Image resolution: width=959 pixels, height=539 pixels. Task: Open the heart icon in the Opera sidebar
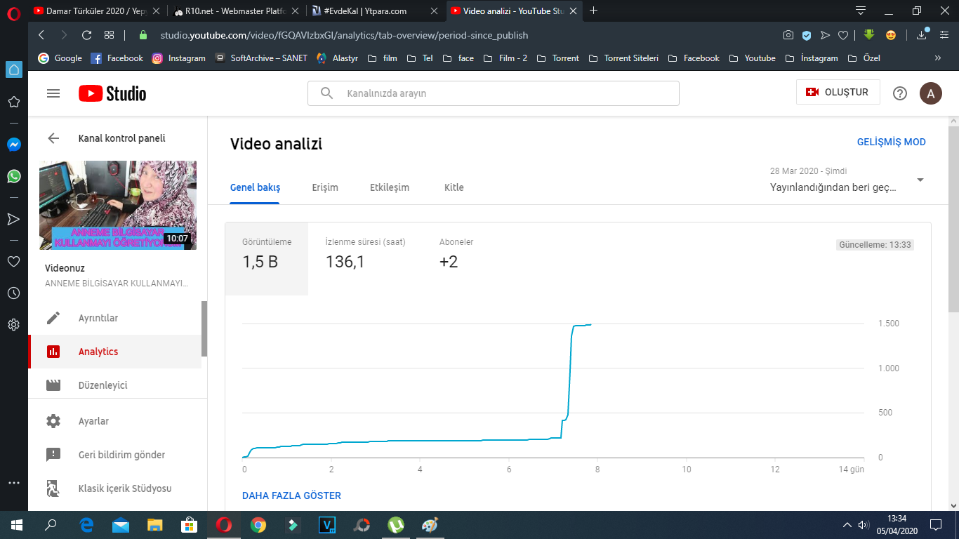point(14,262)
